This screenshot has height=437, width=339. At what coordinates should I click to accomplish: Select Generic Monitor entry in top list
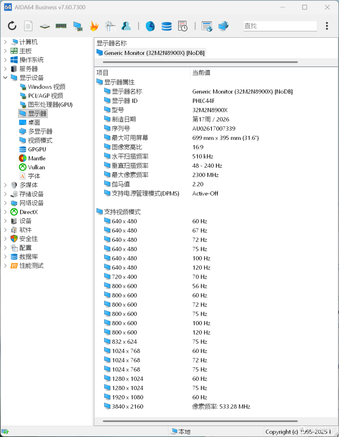(x=151, y=53)
